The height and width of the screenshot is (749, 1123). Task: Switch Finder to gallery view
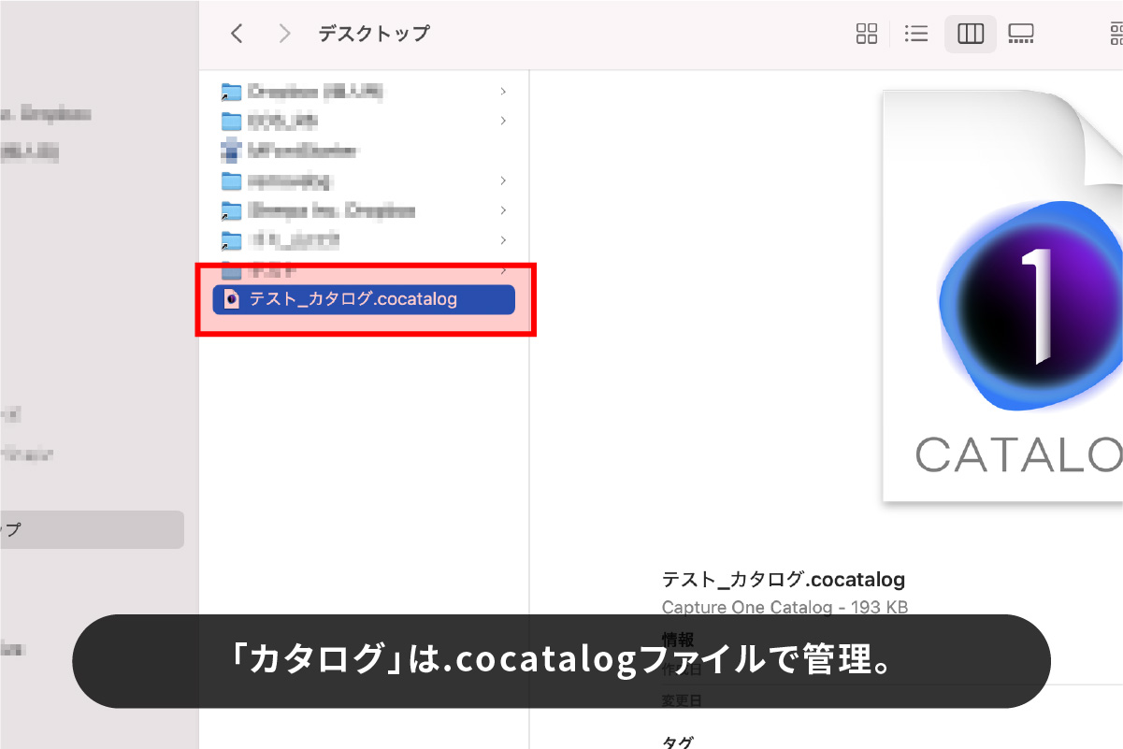point(1020,35)
